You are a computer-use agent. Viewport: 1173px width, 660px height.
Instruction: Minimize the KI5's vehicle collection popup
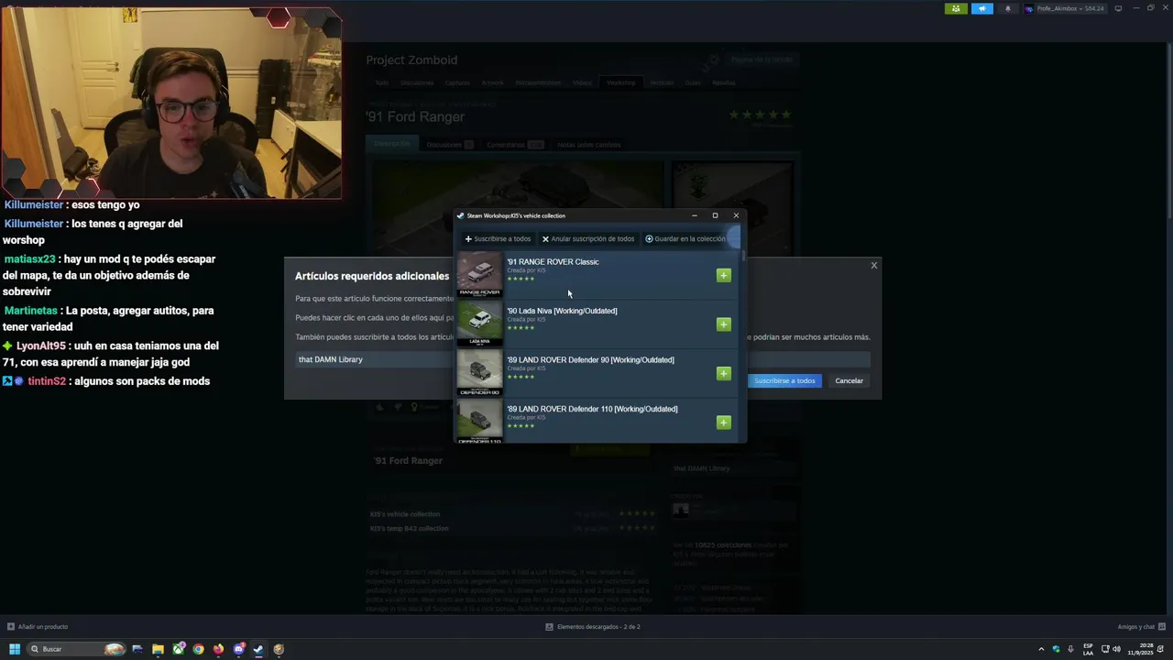pos(694,215)
